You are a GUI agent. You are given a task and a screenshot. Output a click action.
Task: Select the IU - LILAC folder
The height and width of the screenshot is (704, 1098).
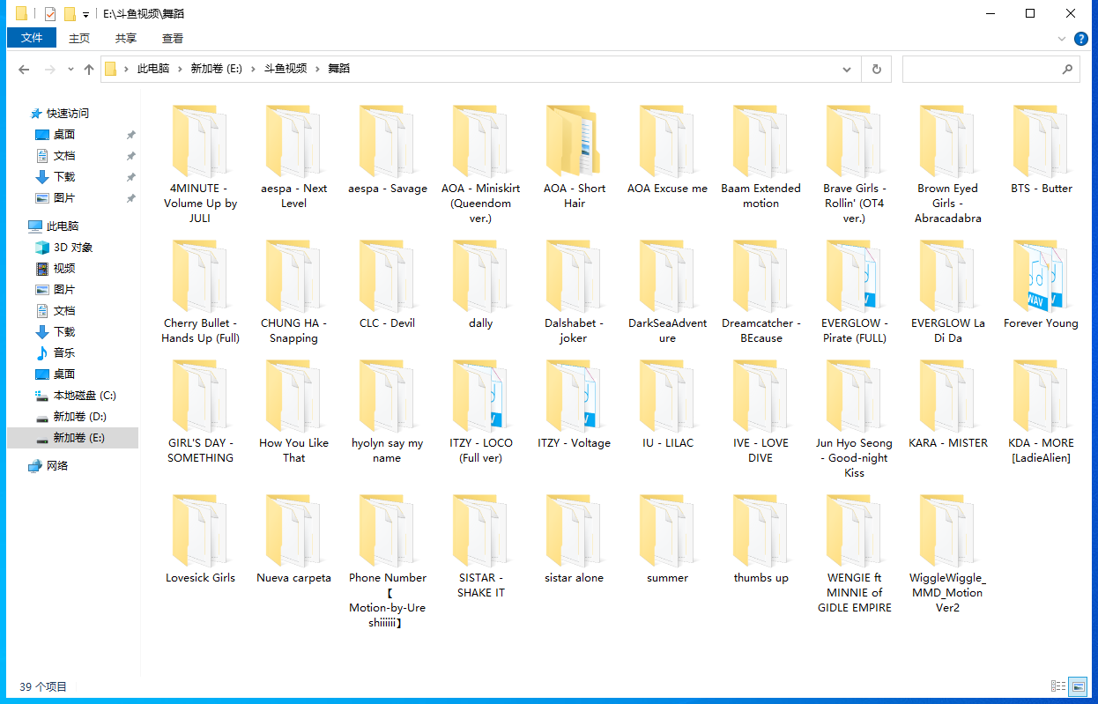click(x=667, y=404)
